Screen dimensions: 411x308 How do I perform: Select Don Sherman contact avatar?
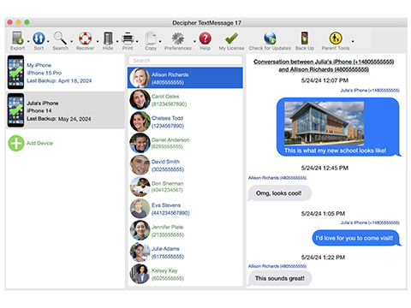point(140,187)
